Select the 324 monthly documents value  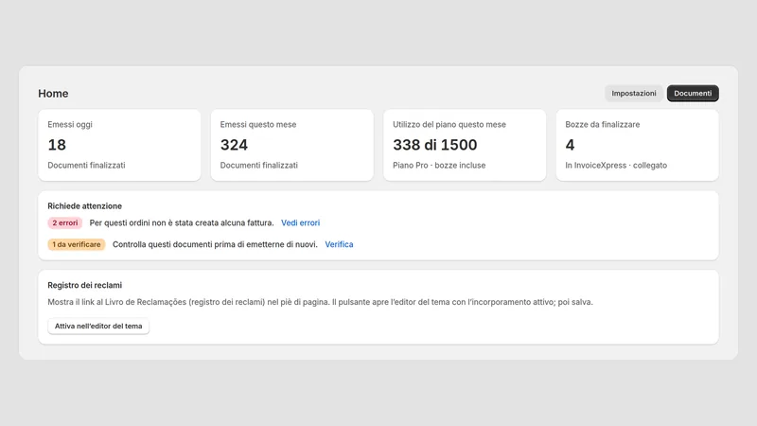(234, 145)
